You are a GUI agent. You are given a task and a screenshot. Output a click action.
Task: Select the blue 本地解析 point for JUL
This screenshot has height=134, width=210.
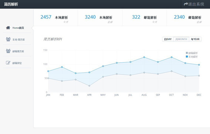coord(130,62)
